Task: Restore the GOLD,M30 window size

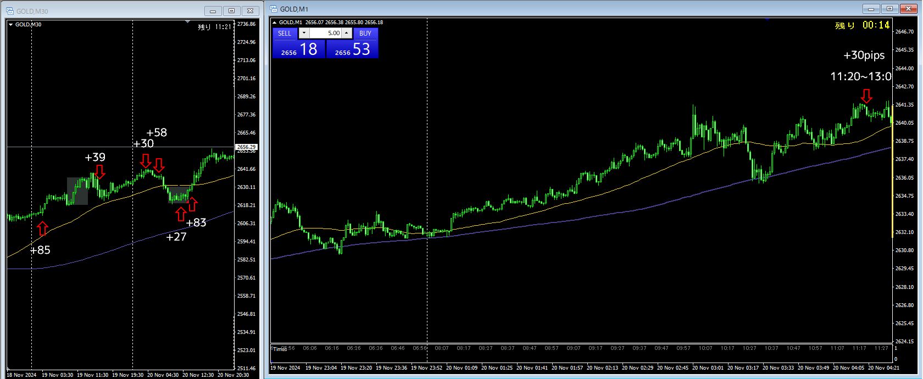Action: [231, 10]
